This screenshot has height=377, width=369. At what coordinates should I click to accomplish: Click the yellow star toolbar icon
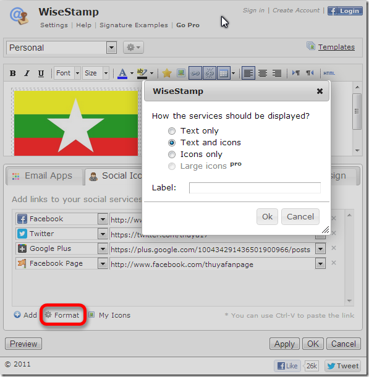pyautogui.click(x=167, y=73)
